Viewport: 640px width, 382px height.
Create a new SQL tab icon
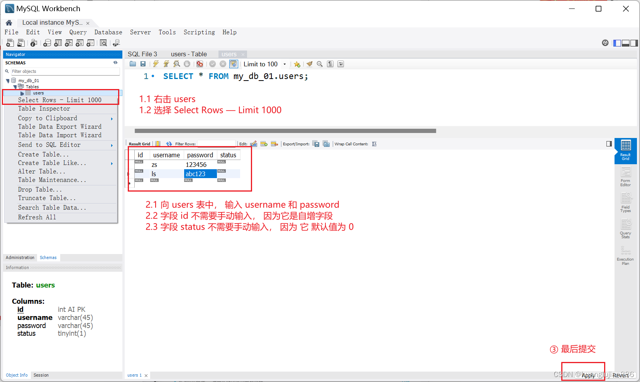click(x=10, y=43)
